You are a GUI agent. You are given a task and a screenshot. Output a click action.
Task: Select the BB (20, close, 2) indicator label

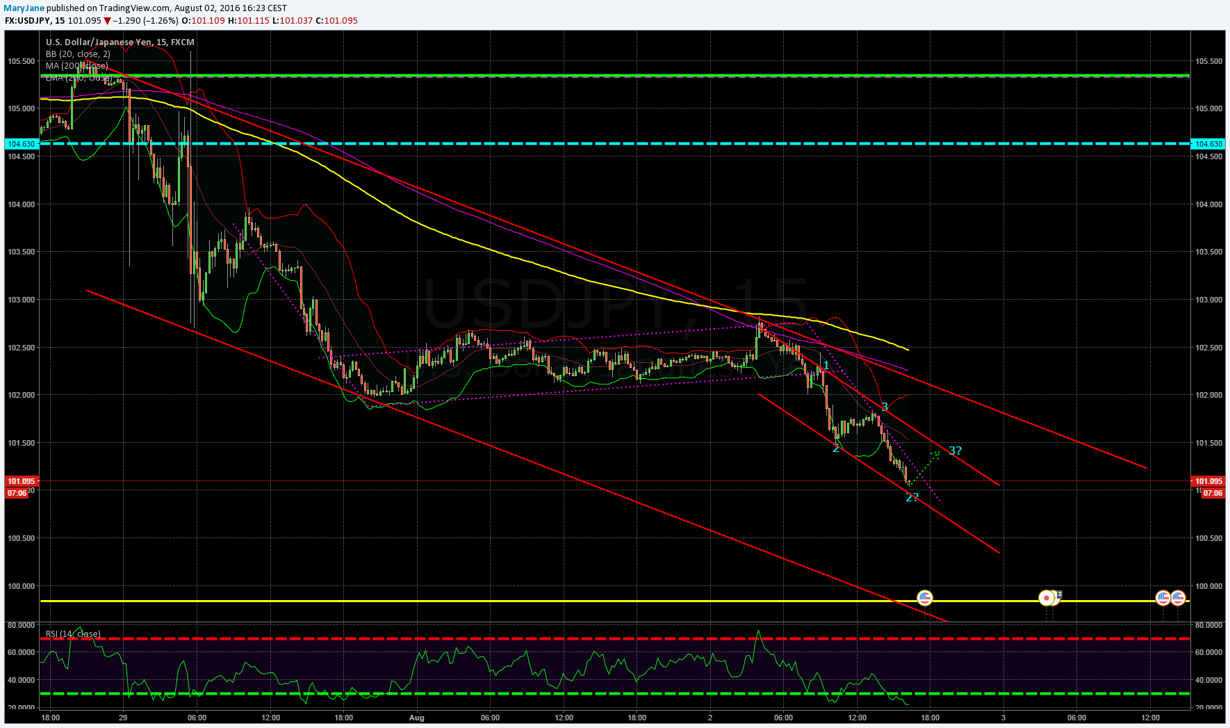(78, 54)
